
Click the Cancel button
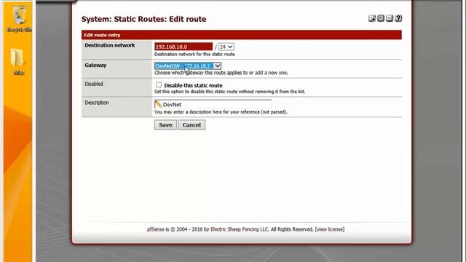tap(191, 125)
